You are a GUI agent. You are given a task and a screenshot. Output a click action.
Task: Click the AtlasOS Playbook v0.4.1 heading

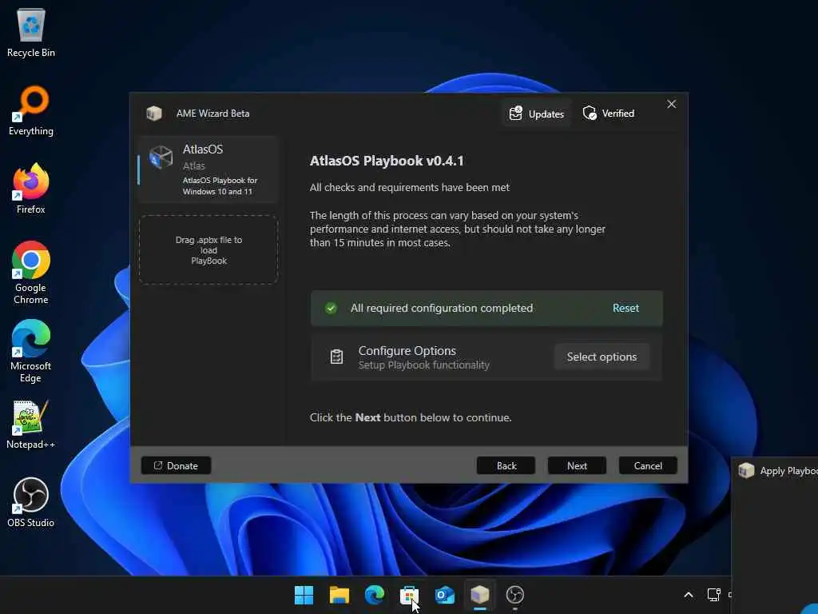coord(387,161)
